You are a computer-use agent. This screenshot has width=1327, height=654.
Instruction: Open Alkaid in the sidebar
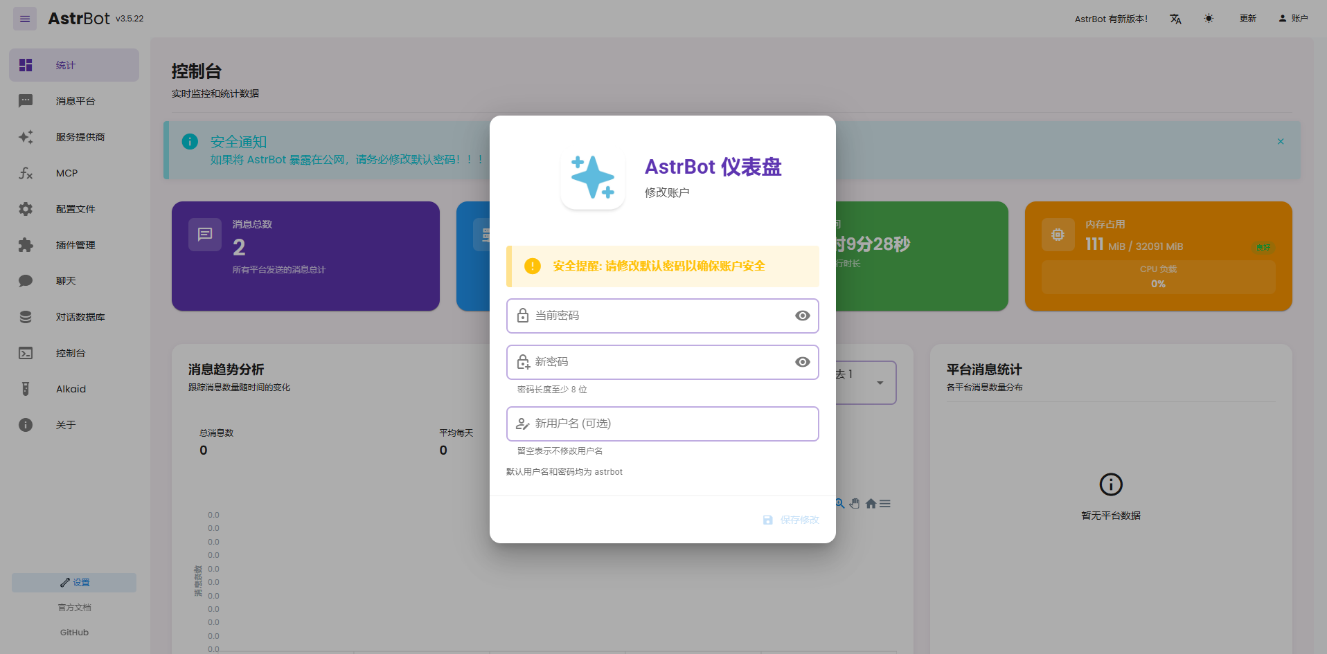coord(74,389)
